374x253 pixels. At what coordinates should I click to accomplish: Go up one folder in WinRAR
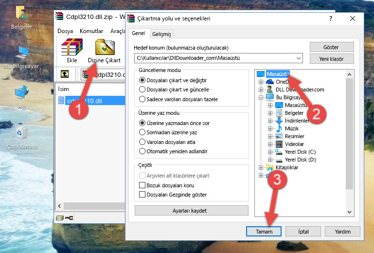pos(65,74)
